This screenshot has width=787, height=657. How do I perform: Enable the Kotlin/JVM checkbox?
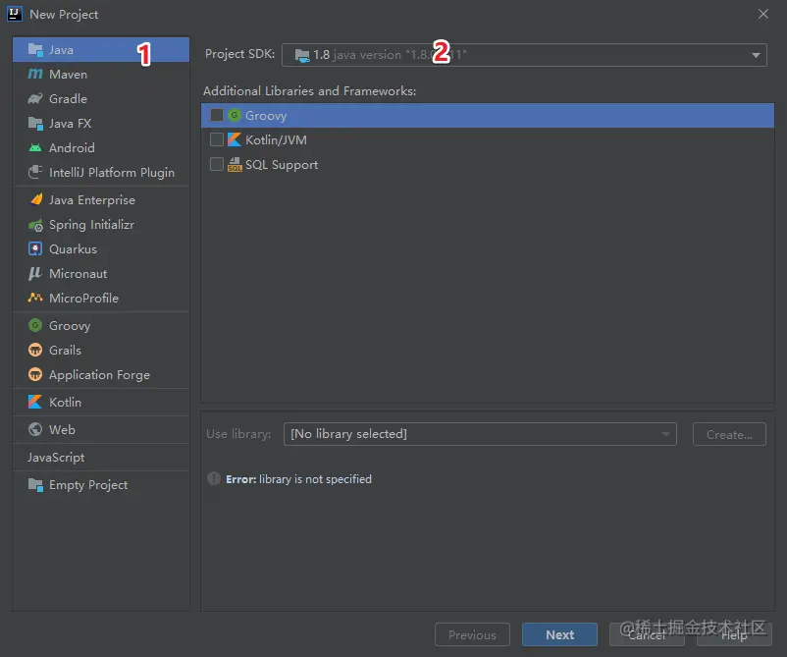[216, 139]
